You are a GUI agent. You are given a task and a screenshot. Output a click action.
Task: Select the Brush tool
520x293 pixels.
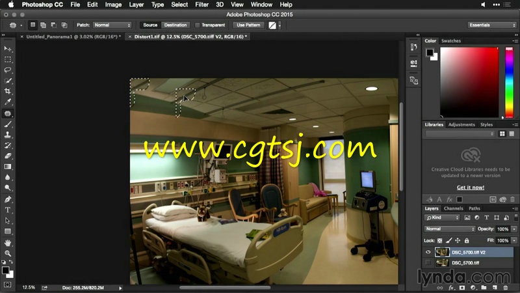pyautogui.click(x=7, y=124)
